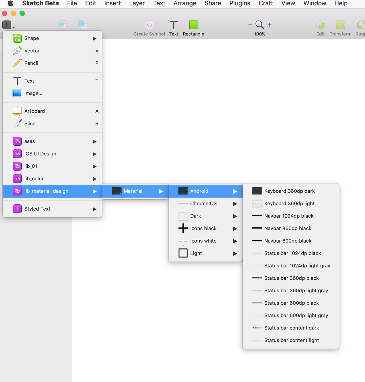Open the Apple menu
This screenshot has width=365, height=382.
[x=10, y=3]
